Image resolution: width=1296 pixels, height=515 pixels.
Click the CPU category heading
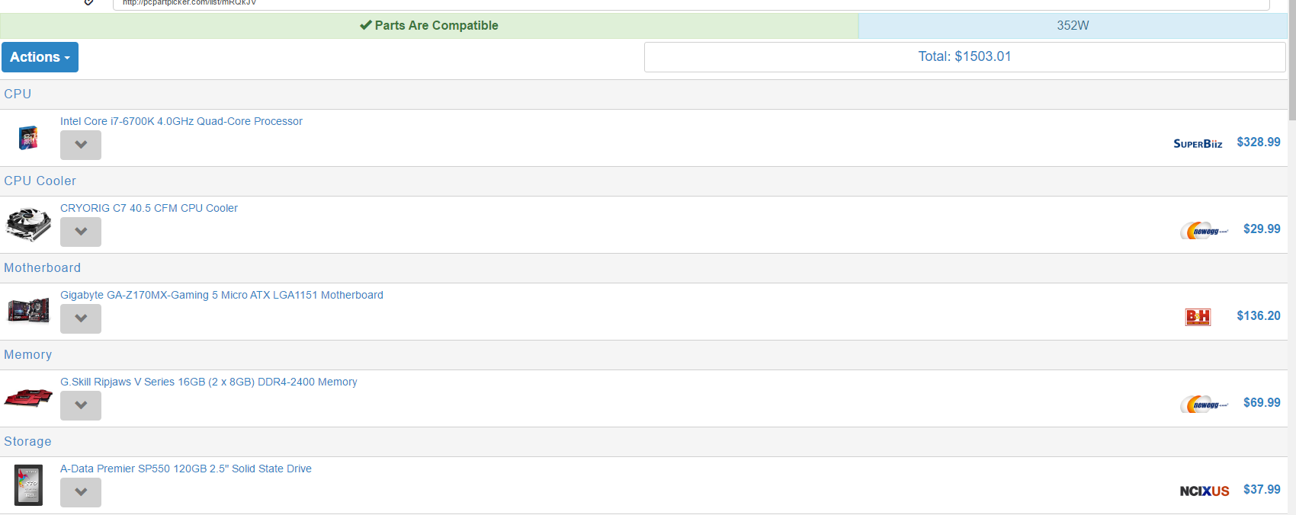tap(18, 94)
